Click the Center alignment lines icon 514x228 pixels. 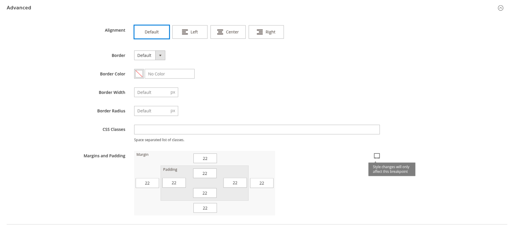tap(220, 32)
